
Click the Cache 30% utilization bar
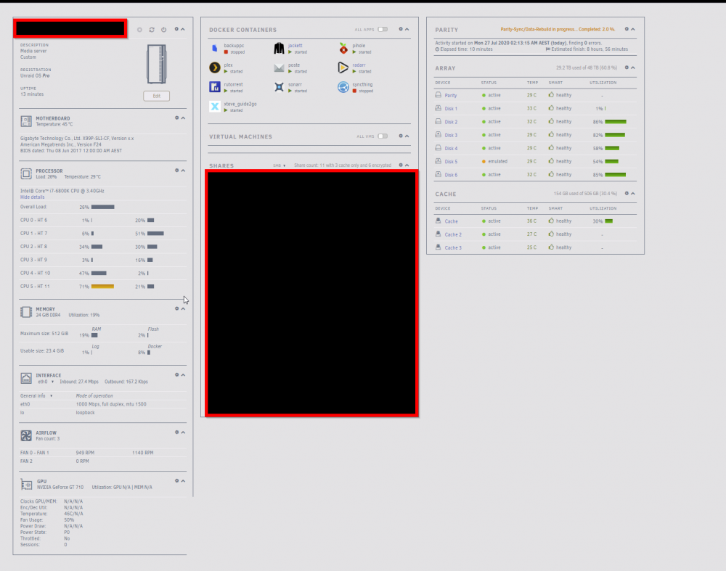(609, 221)
